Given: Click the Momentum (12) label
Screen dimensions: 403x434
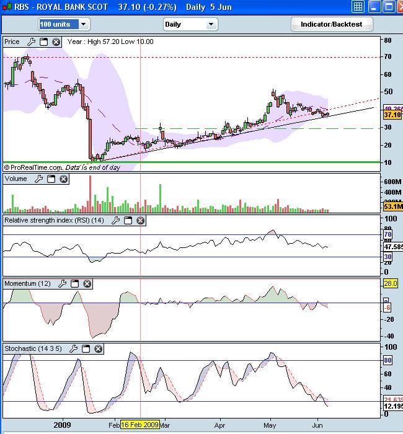Looking at the screenshot, I should pyautogui.click(x=28, y=284).
